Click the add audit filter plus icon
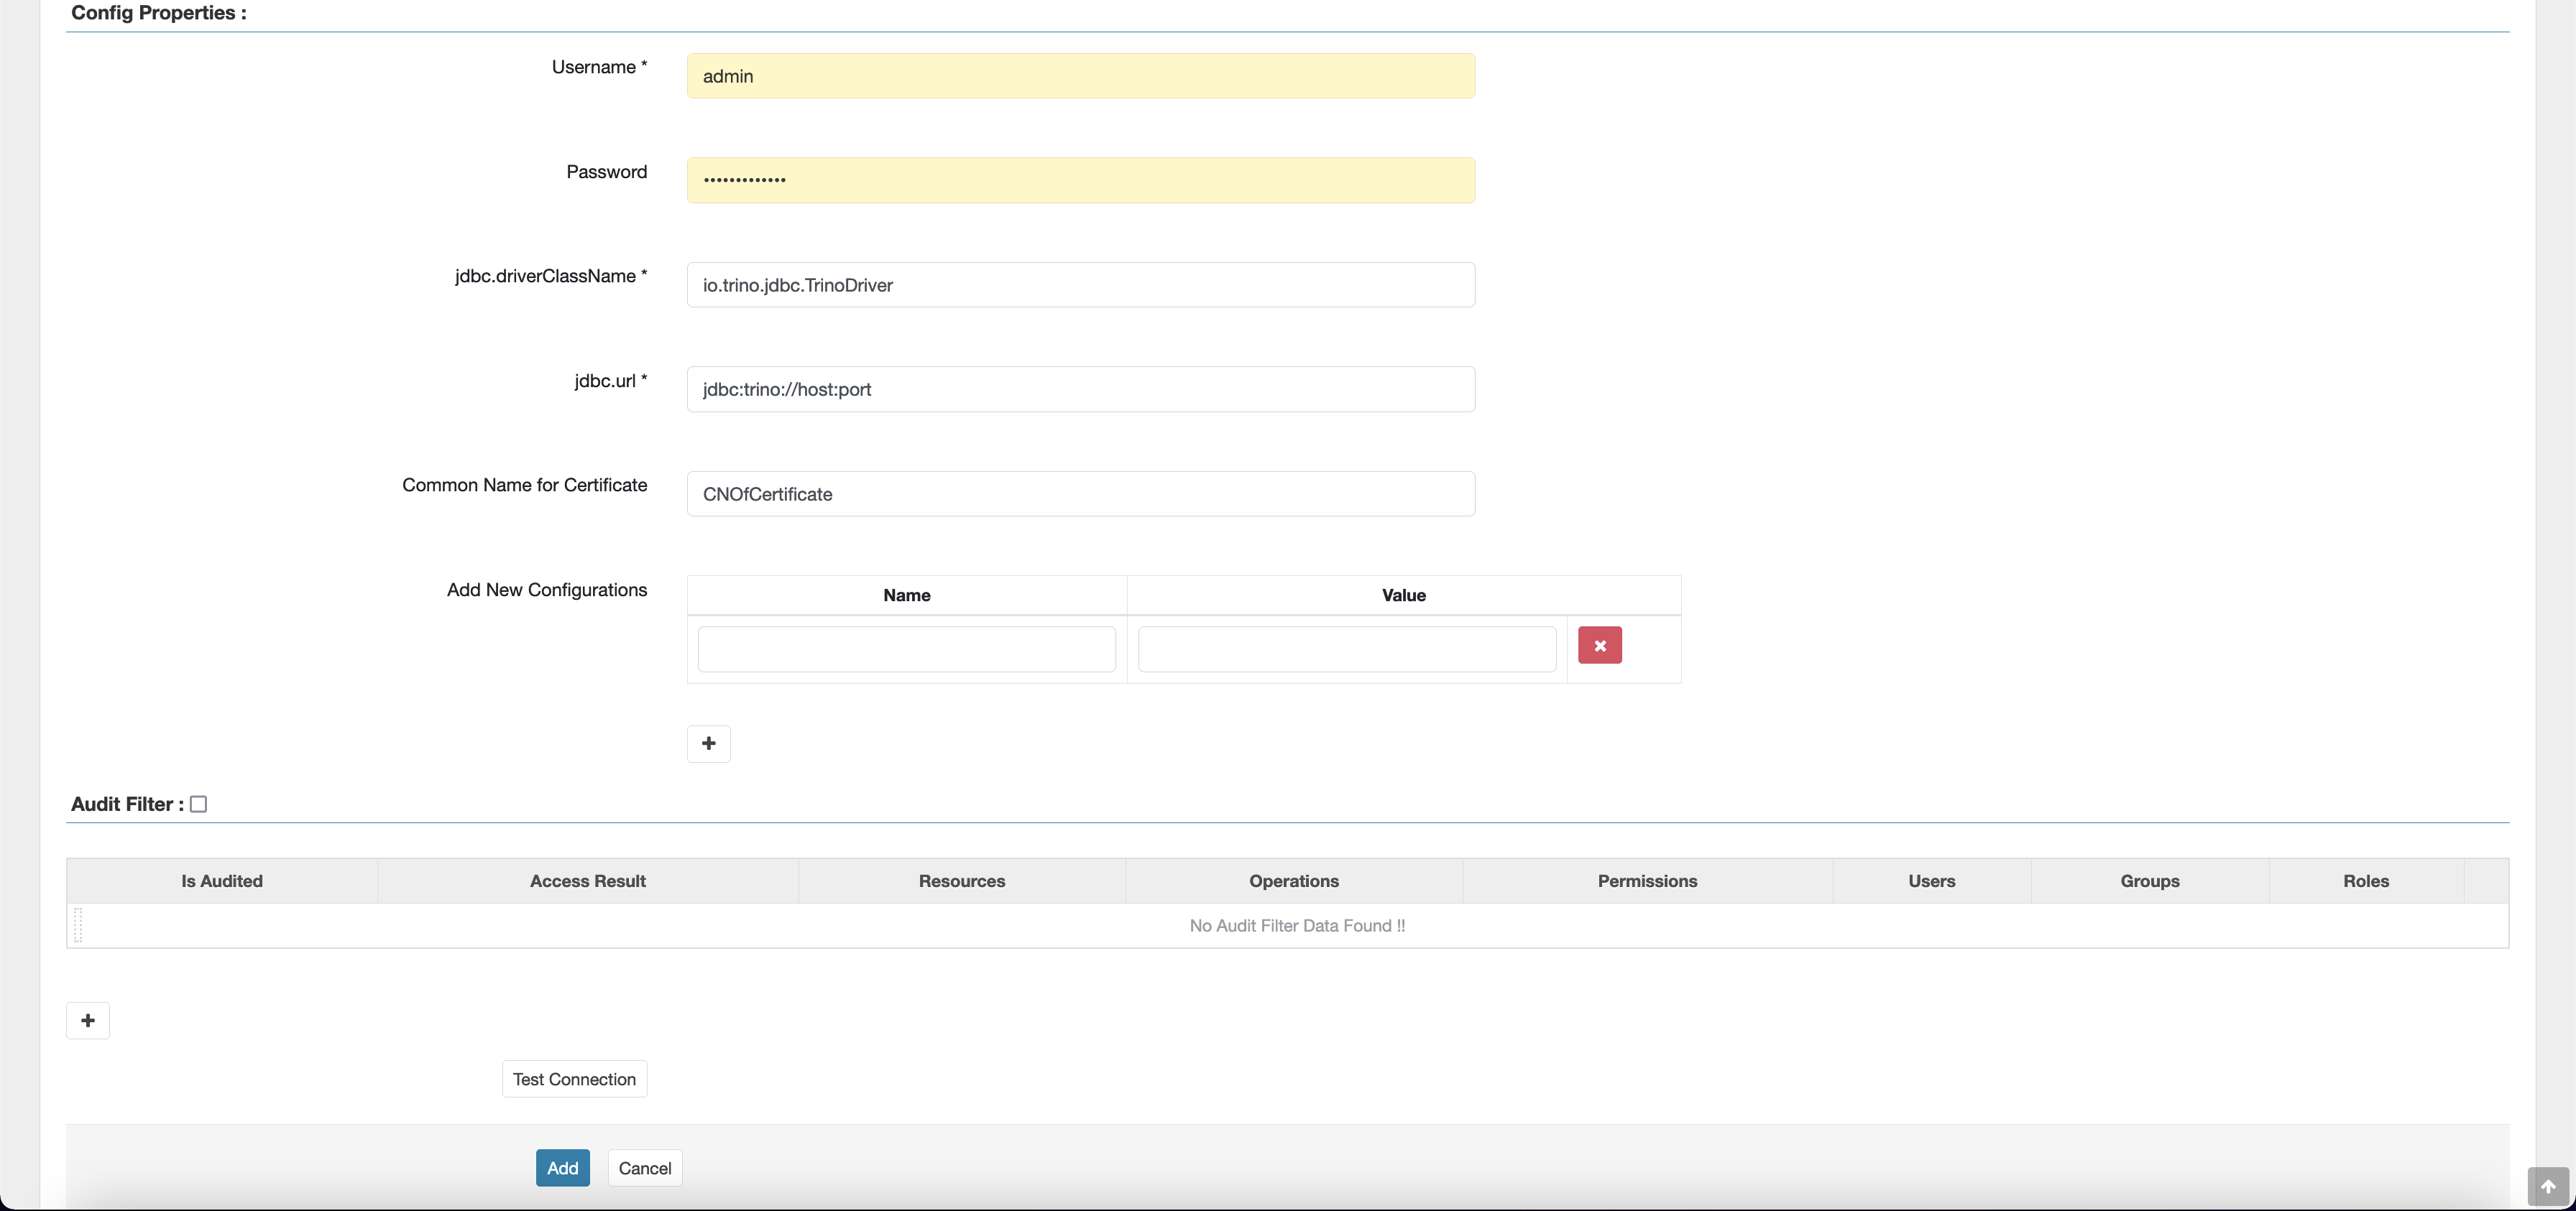 [87, 1021]
